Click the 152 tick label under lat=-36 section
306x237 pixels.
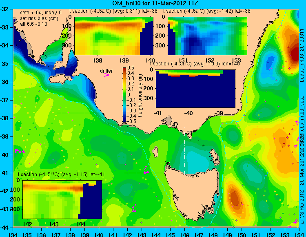[210, 60]
